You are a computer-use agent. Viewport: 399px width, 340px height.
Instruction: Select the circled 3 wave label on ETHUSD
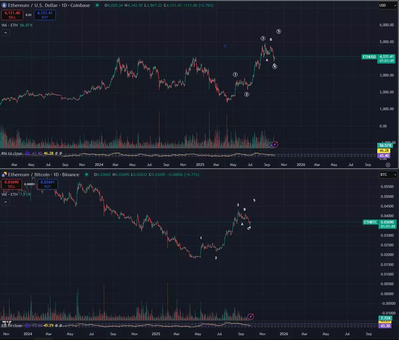point(263,38)
